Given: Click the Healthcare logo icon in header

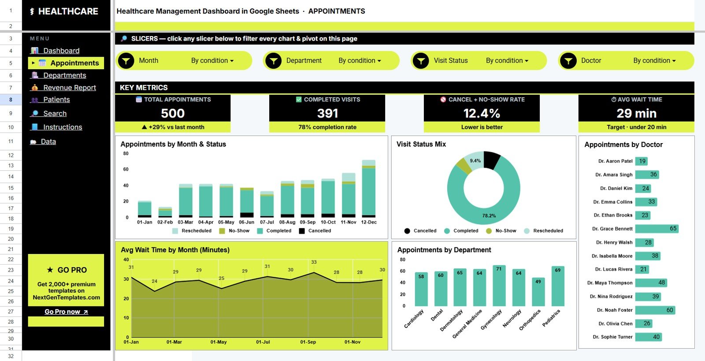Looking at the screenshot, I should pos(32,11).
